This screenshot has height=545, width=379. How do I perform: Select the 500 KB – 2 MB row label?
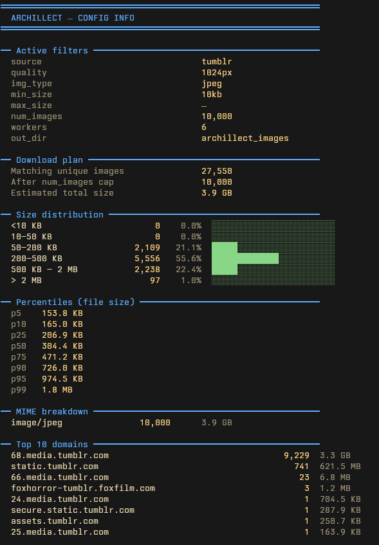(44, 270)
